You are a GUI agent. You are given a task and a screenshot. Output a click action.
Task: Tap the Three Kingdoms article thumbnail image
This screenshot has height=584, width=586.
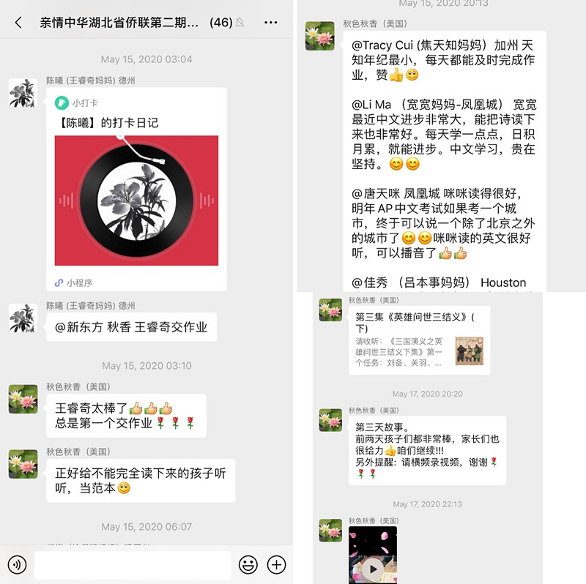[470, 351]
